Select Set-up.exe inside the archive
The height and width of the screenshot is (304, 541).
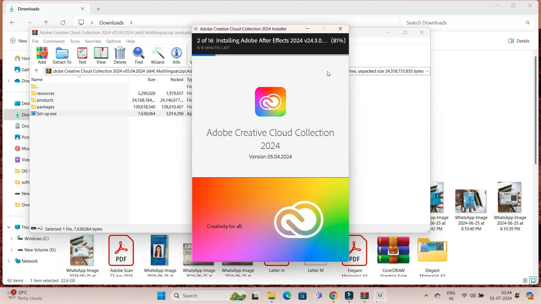coord(46,114)
